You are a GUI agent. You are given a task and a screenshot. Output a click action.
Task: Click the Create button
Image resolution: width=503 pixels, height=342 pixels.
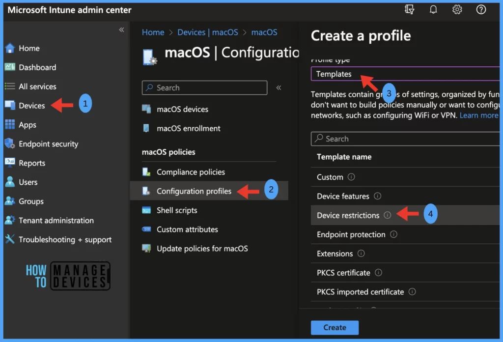coord(335,328)
